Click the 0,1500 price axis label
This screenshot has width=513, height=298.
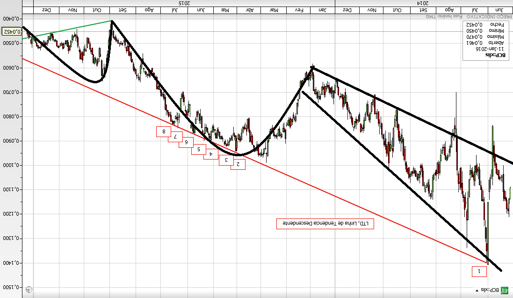(x=12, y=288)
